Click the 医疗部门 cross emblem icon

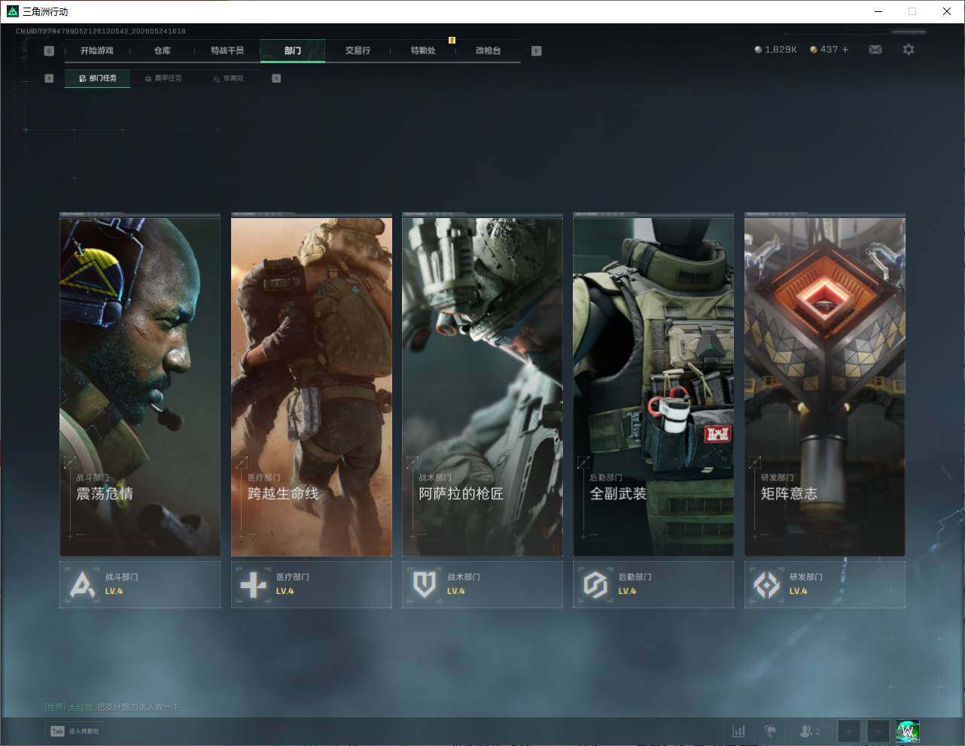[253, 584]
